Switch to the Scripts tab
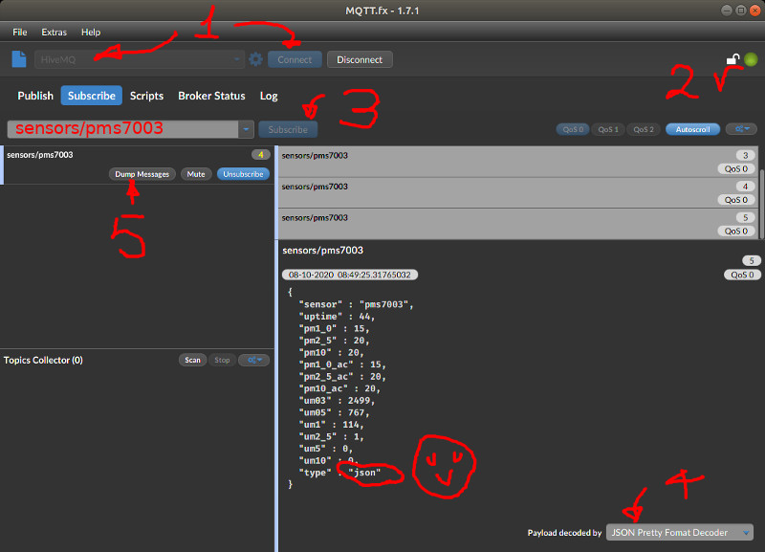 146,96
